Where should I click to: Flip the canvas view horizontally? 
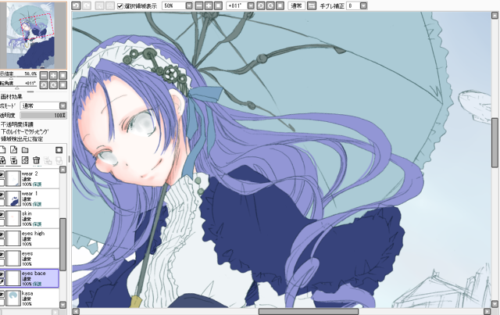(312, 5)
